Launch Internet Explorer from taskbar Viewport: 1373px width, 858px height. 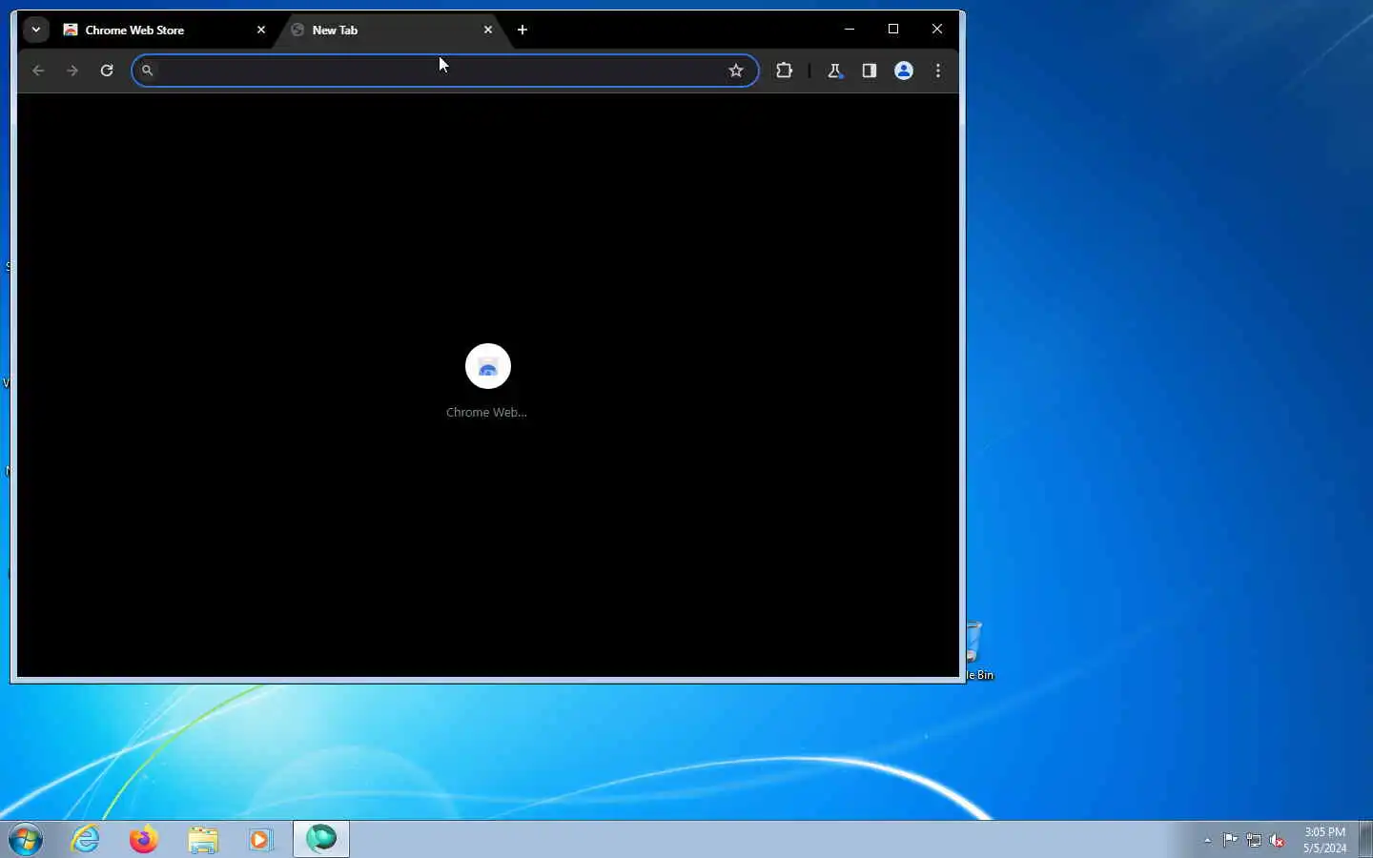[x=86, y=839]
